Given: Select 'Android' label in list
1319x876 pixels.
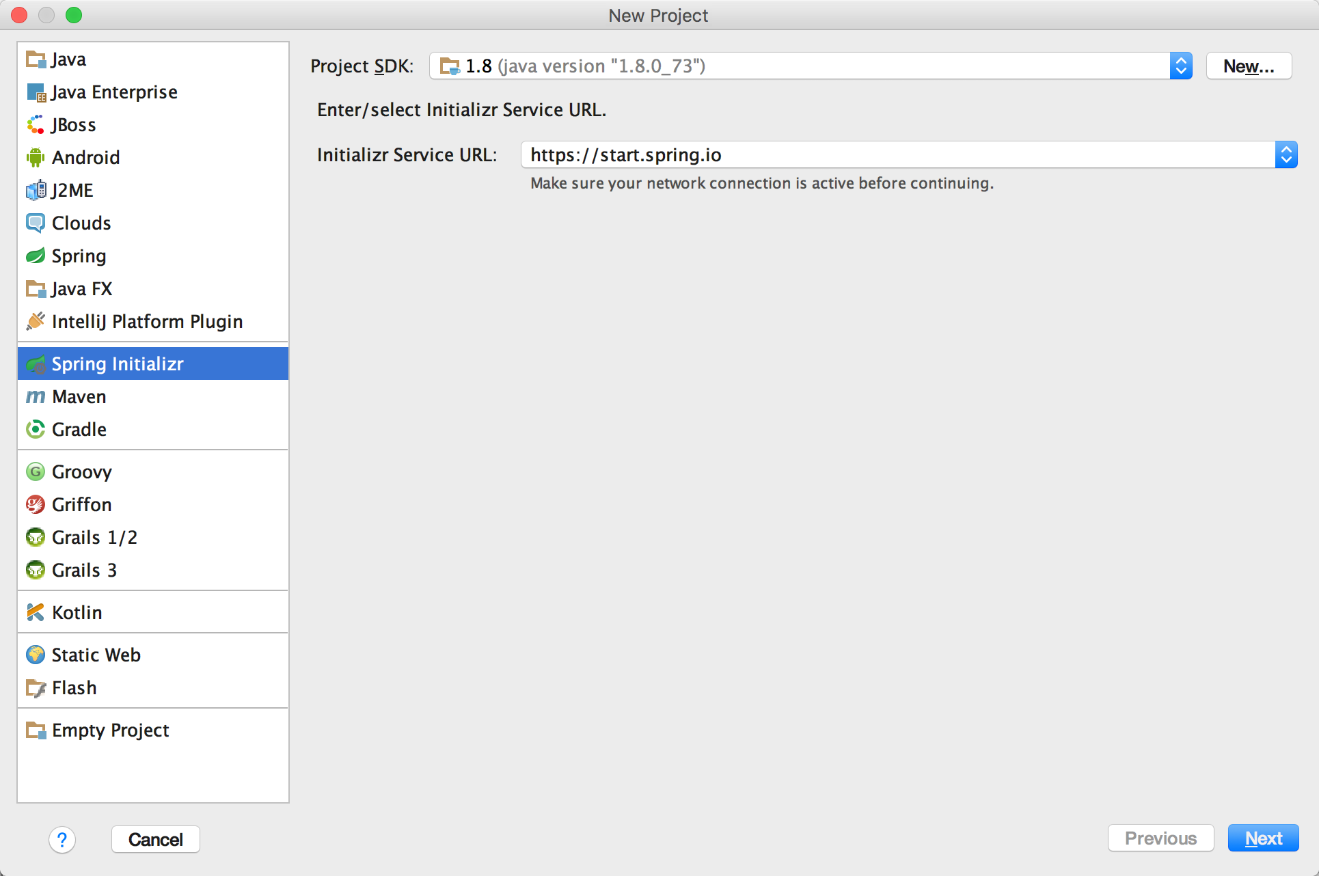Looking at the screenshot, I should (x=86, y=158).
